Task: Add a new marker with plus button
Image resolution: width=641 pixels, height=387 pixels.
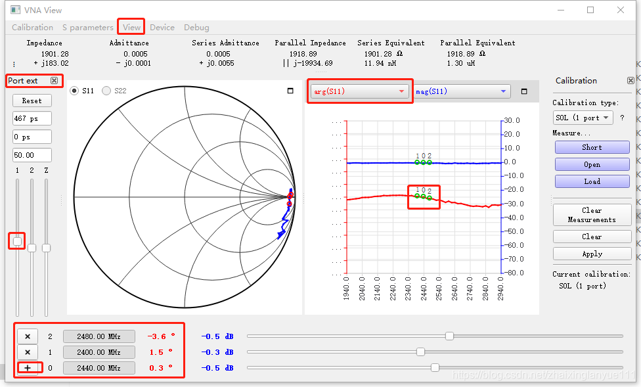Action: pyautogui.click(x=28, y=368)
